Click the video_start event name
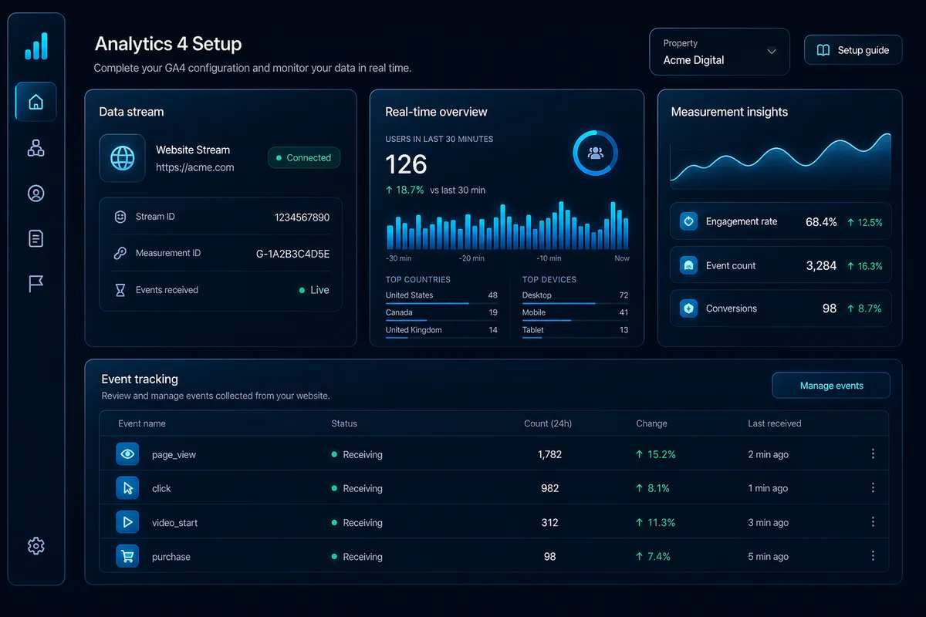The width and height of the screenshot is (926, 617). point(174,523)
